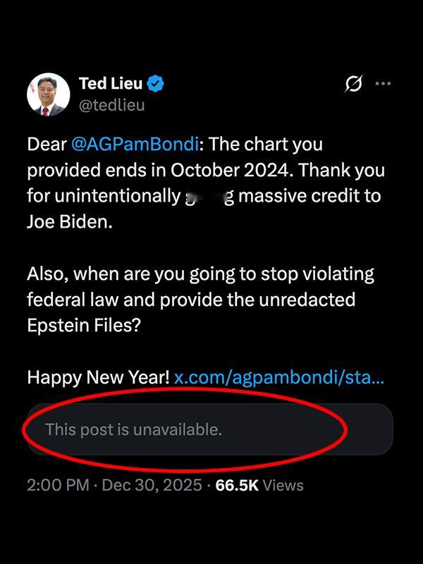
Task: Click the 'Happy New Year!' text
Action: [98, 376]
